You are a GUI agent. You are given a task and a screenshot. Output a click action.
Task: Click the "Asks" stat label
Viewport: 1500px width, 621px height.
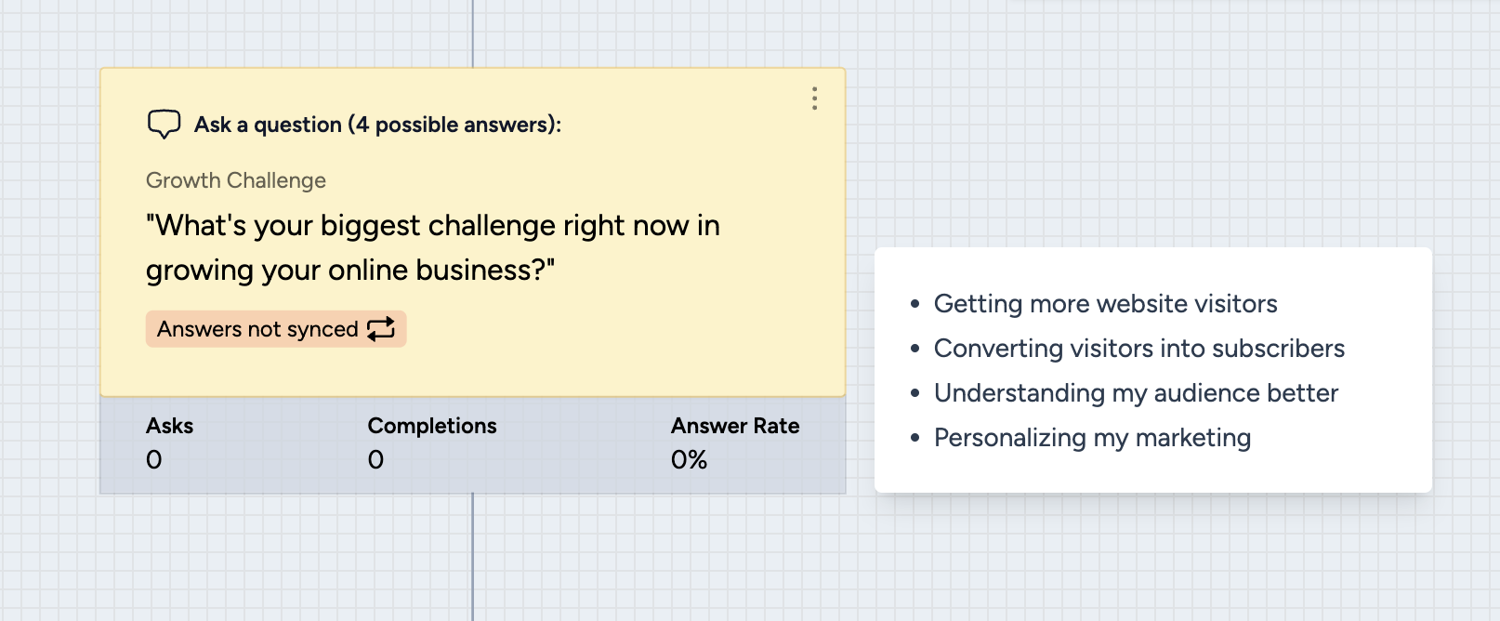[x=169, y=426]
